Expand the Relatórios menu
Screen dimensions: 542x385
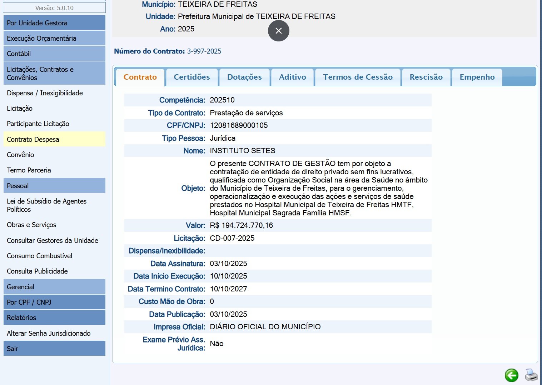coord(54,317)
